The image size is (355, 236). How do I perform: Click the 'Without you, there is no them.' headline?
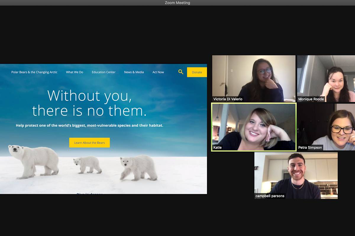(89, 103)
